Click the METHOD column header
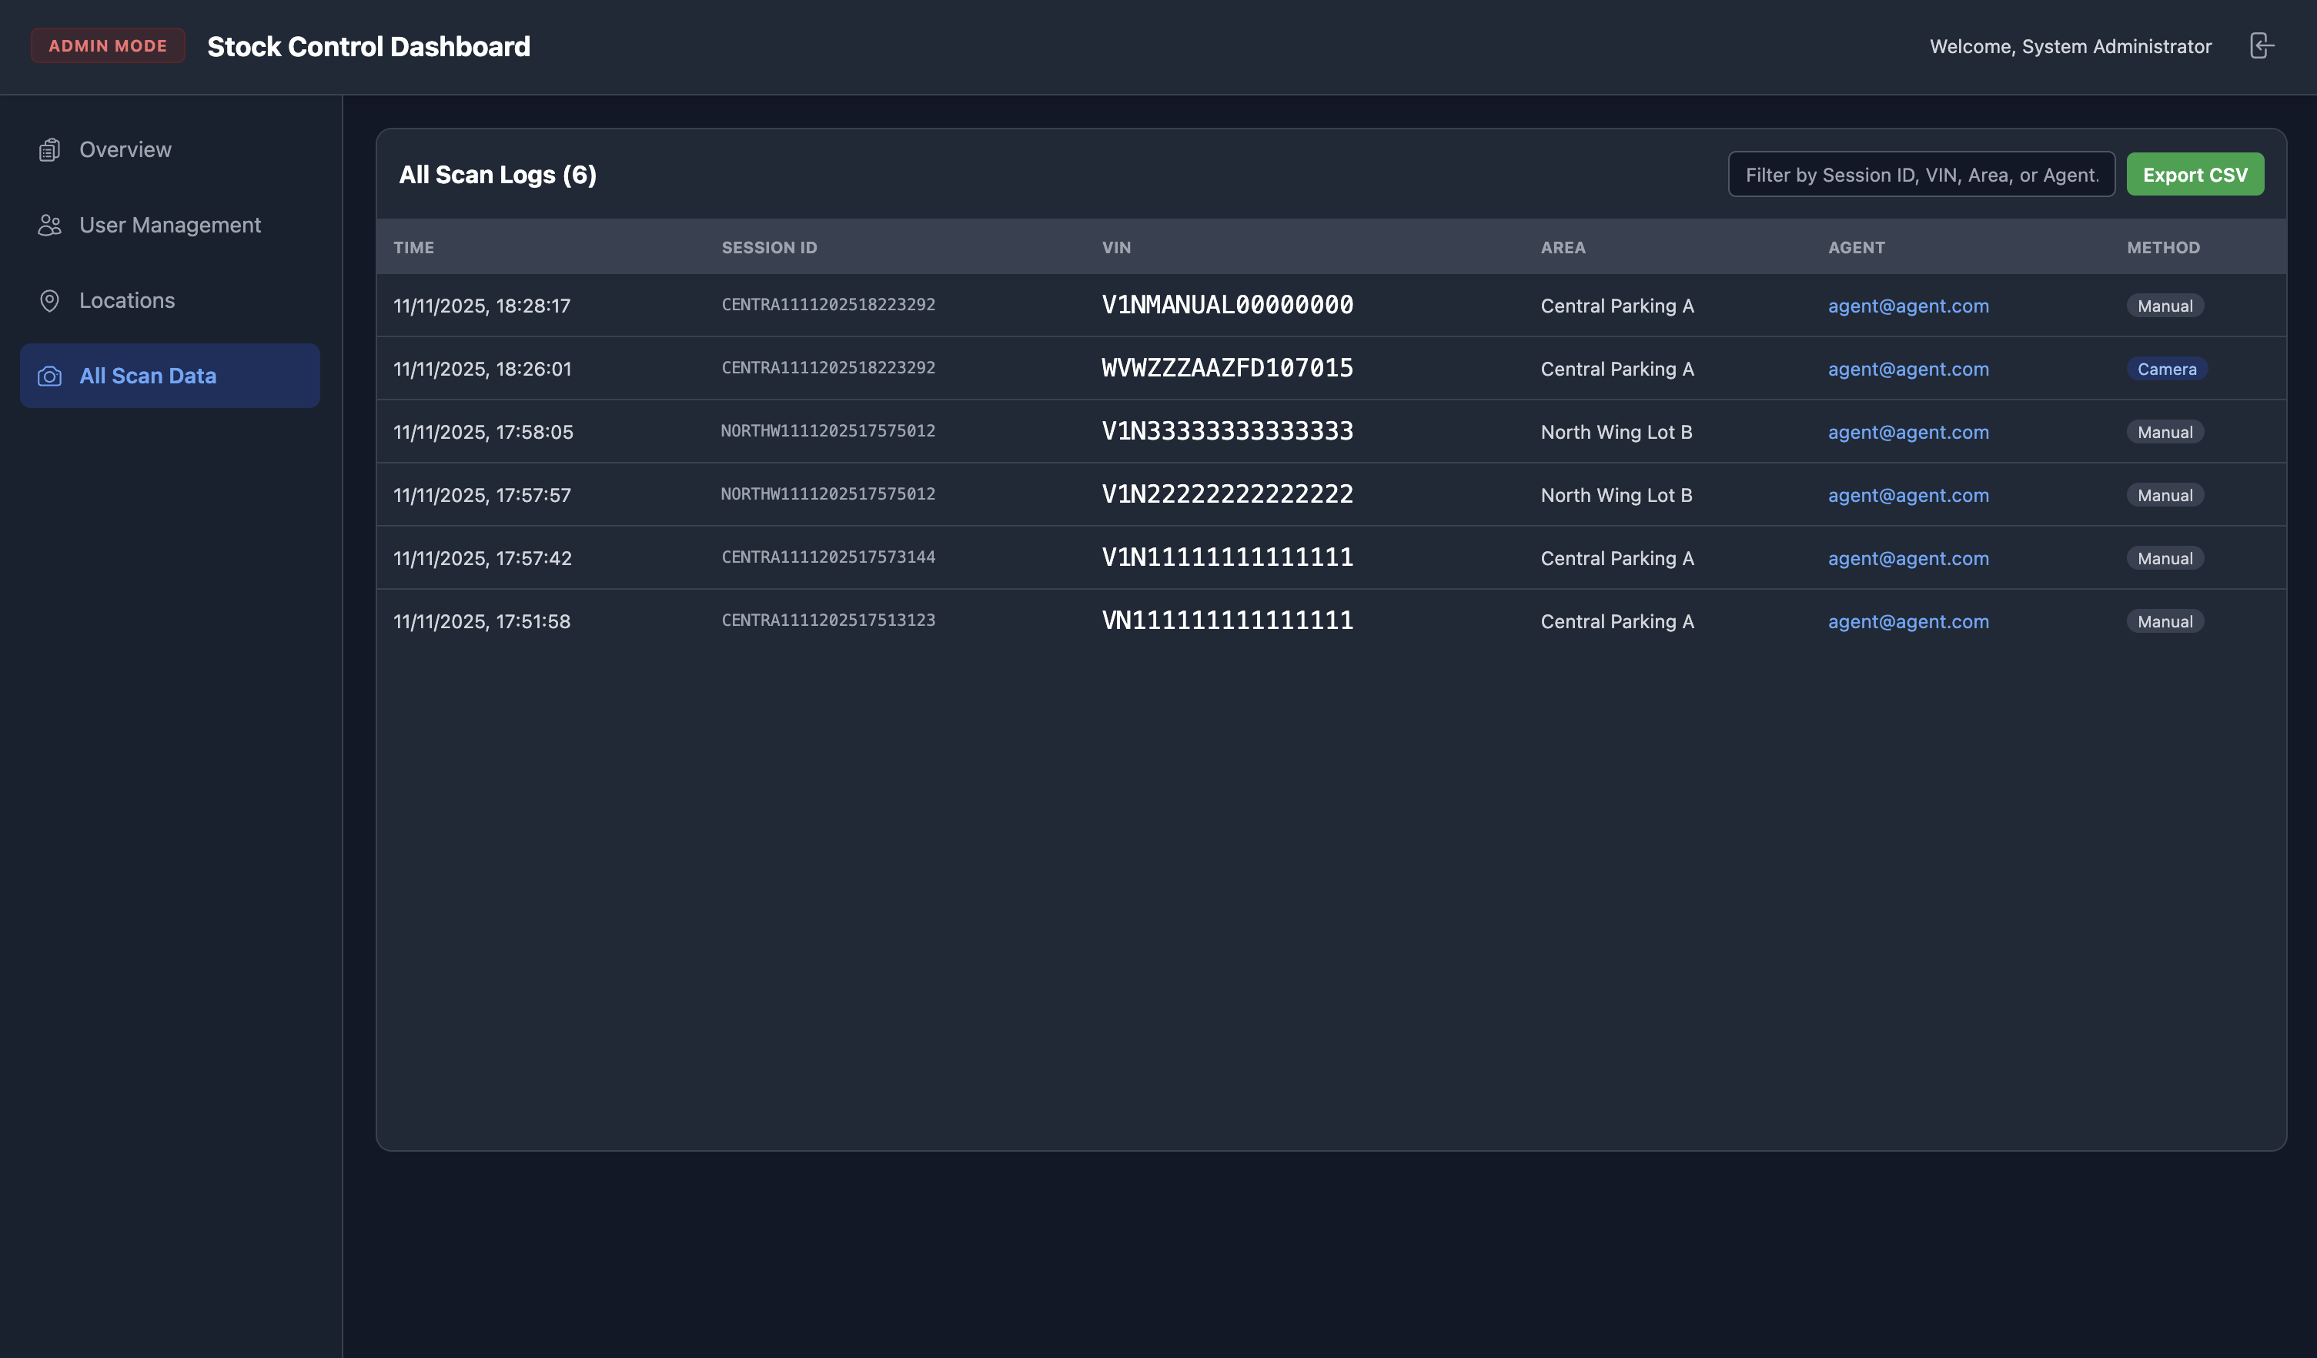The width and height of the screenshot is (2317, 1358). coord(2162,247)
